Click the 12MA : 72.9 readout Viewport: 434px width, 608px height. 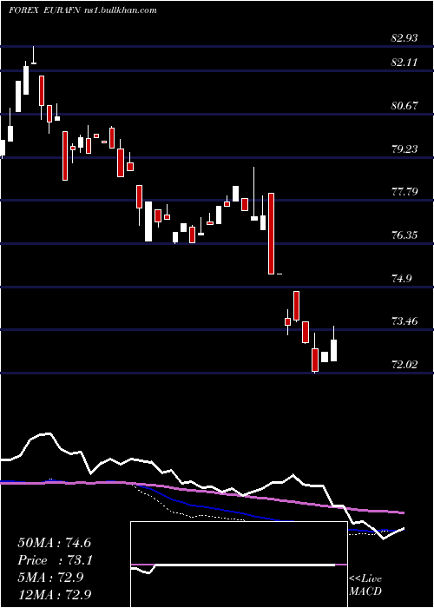point(55,594)
